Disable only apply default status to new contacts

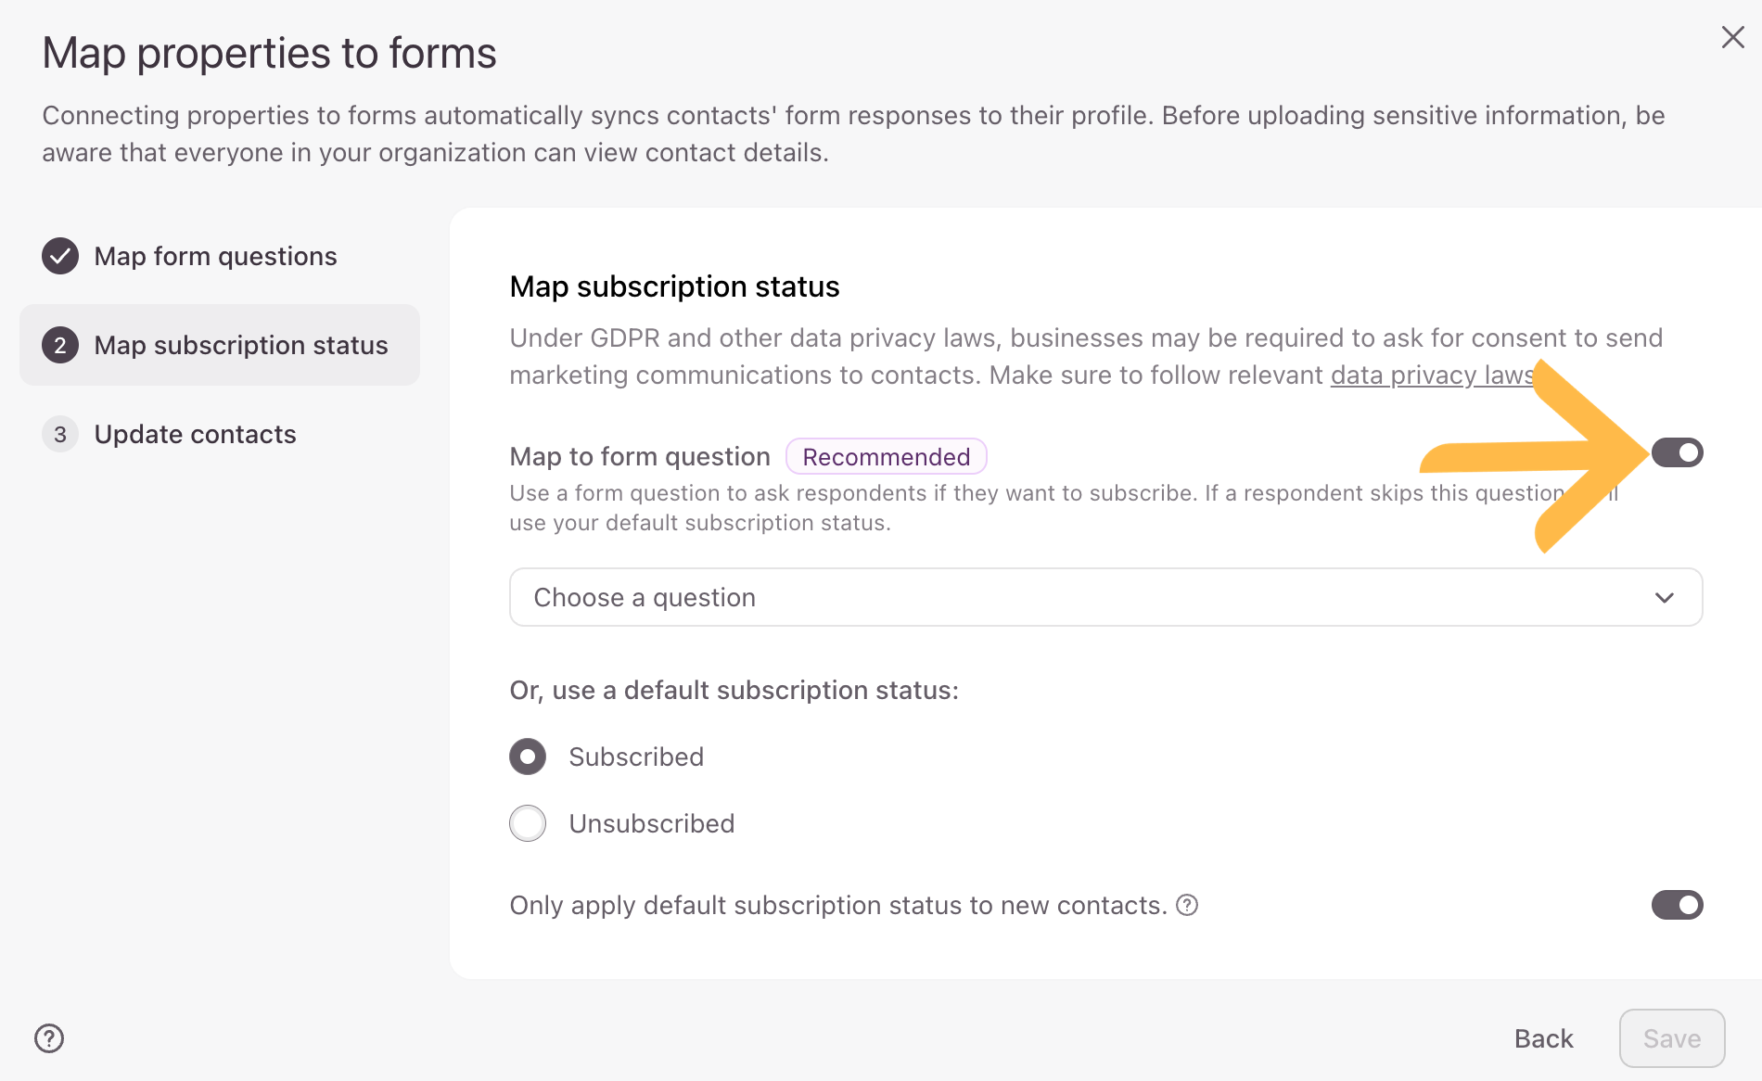click(1677, 905)
